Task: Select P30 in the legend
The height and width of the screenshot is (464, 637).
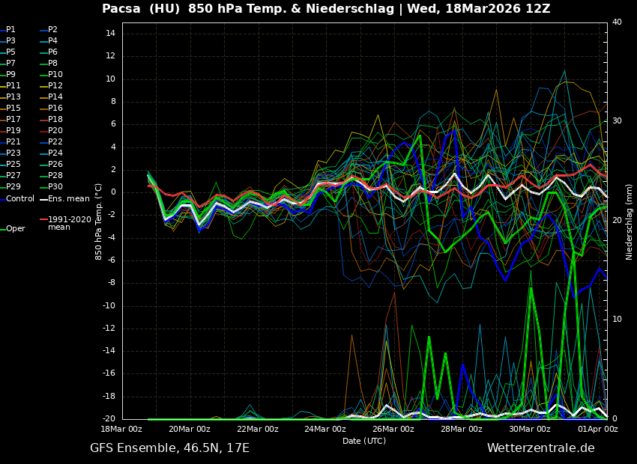Action: pos(55,187)
